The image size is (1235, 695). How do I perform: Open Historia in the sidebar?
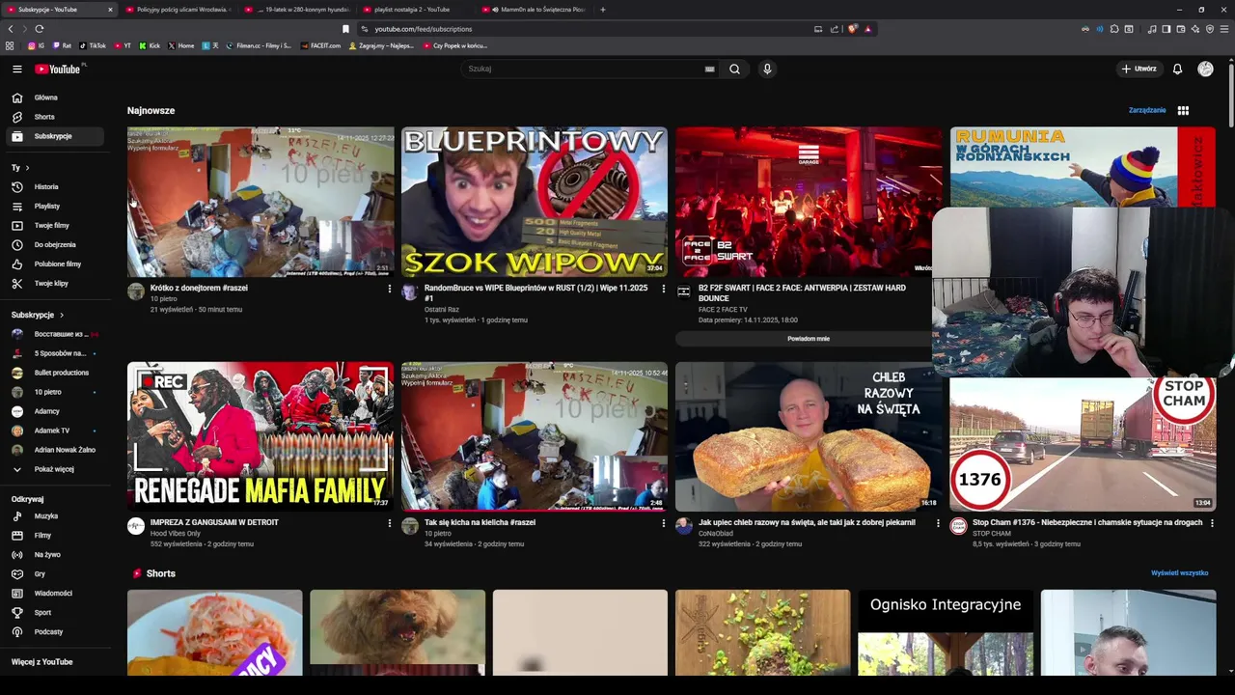tap(53, 186)
